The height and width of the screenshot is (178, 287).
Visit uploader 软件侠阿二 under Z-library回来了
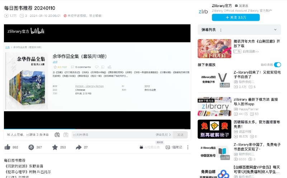[246, 82]
